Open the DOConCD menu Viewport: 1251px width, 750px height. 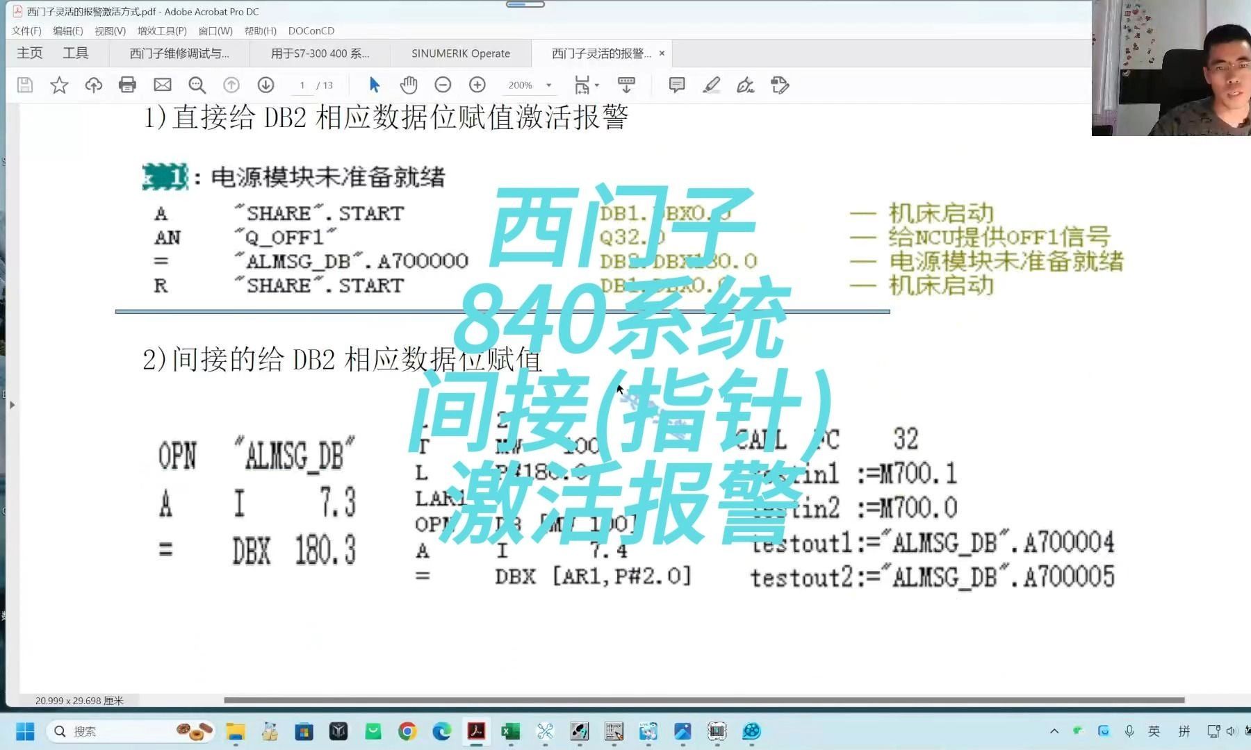pyautogui.click(x=311, y=31)
